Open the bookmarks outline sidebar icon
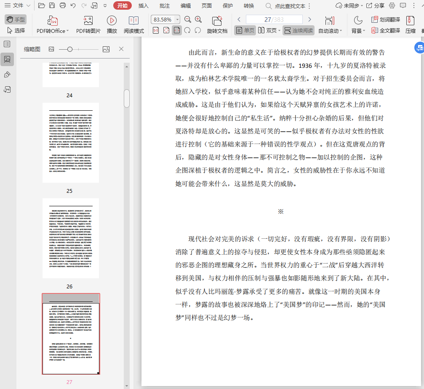Image resolution: width=424 pixels, height=389 pixels. pyautogui.click(x=7, y=44)
